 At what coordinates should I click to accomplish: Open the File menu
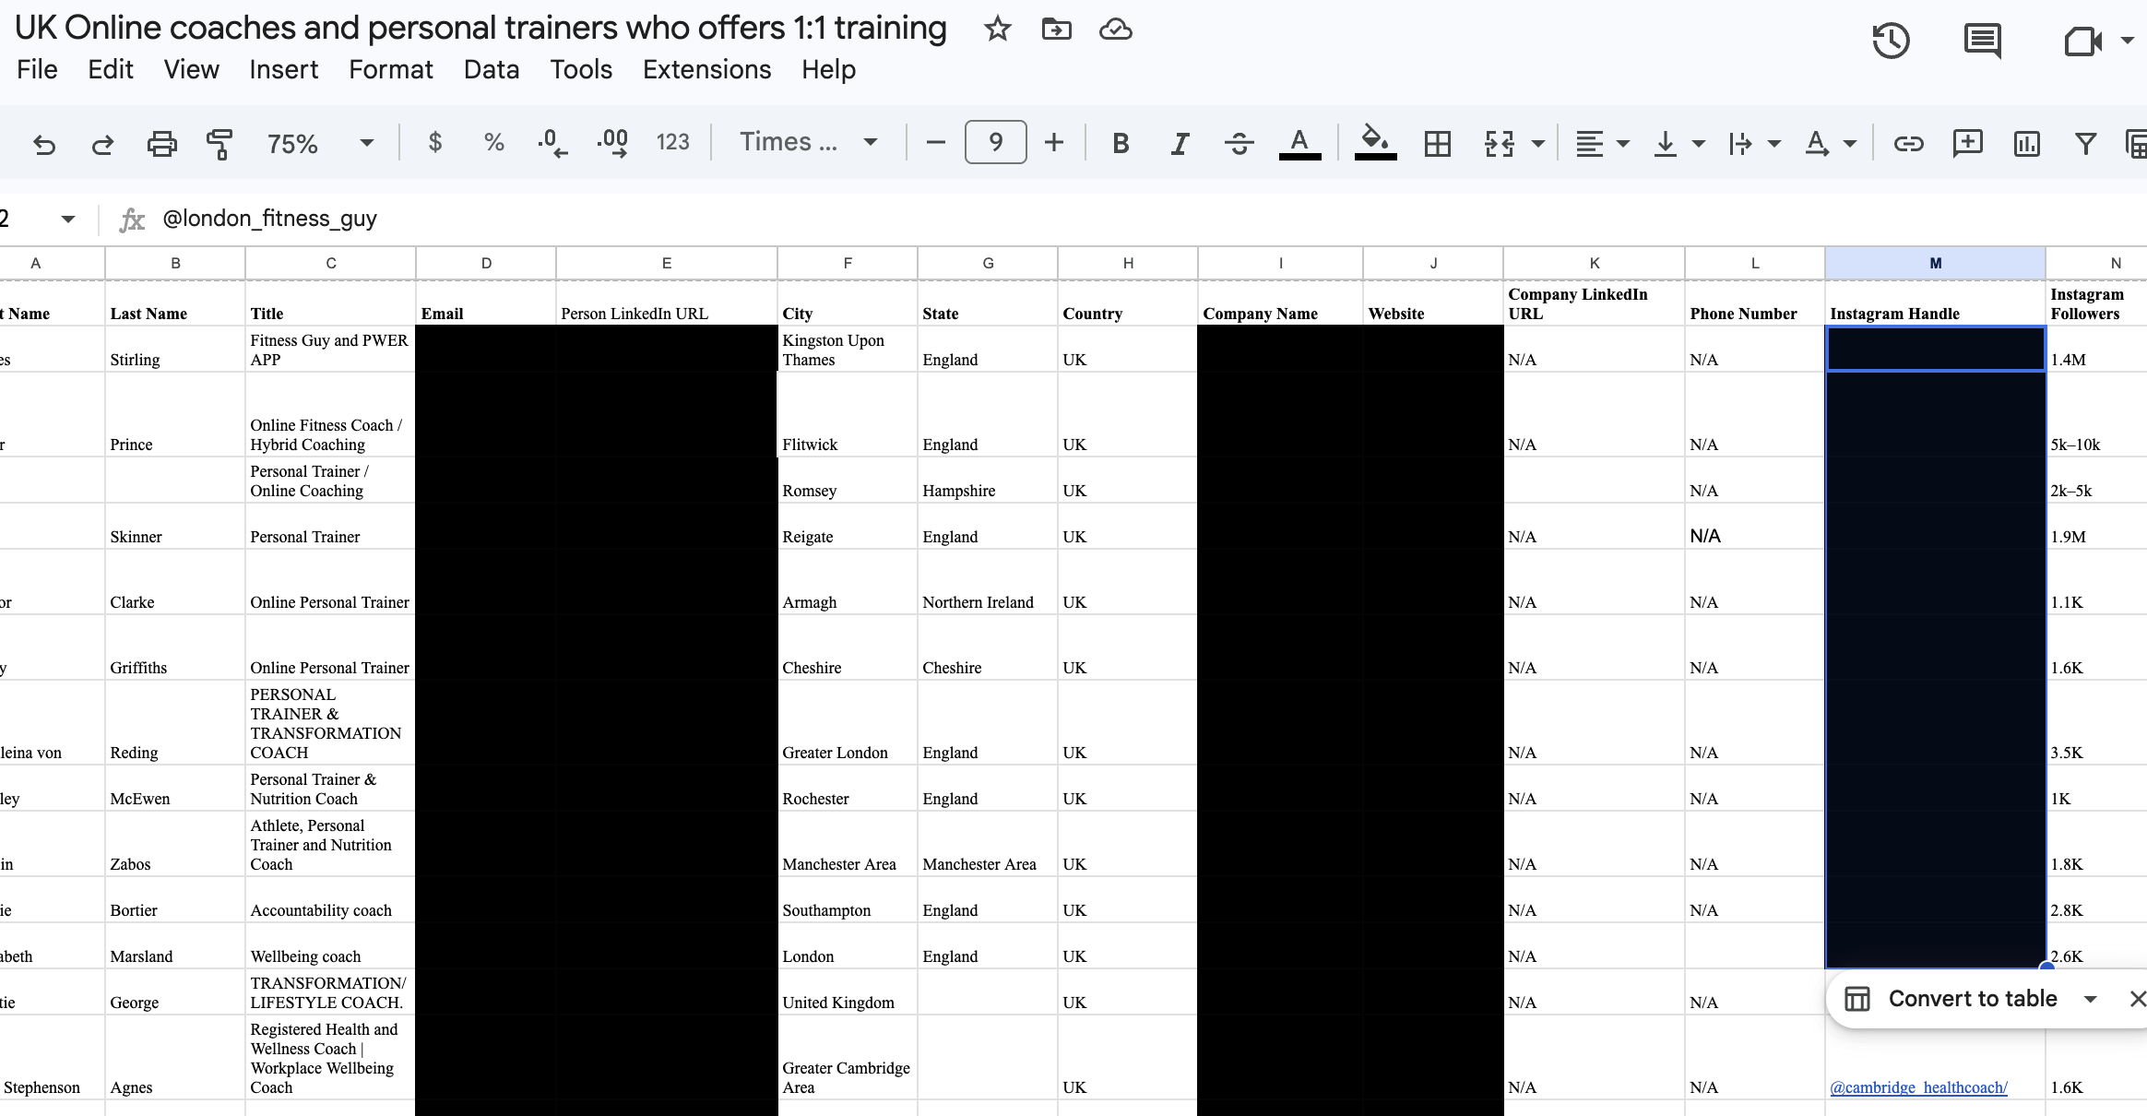tap(37, 70)
